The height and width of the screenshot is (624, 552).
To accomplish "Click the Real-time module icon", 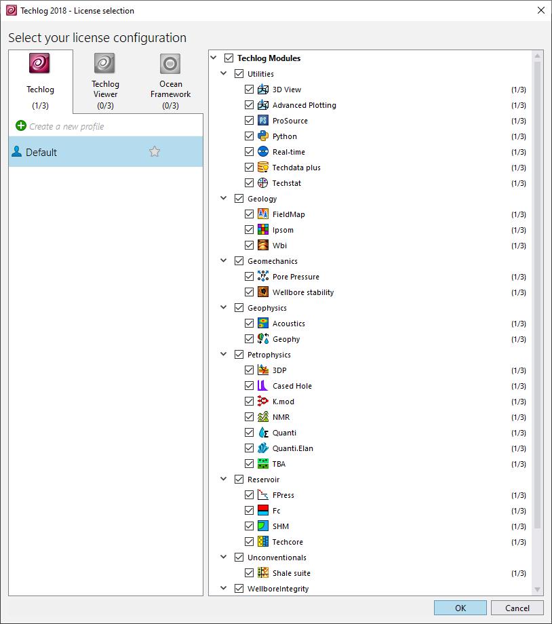I will (x=262, y=152).
